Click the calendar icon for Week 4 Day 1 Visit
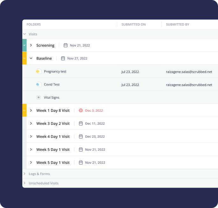This screenshot has width=218, height=208. (x=81, y=137)
